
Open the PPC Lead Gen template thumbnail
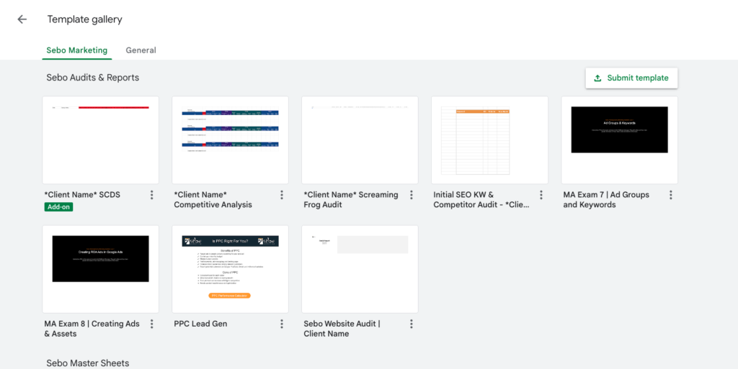coord(231,269)
